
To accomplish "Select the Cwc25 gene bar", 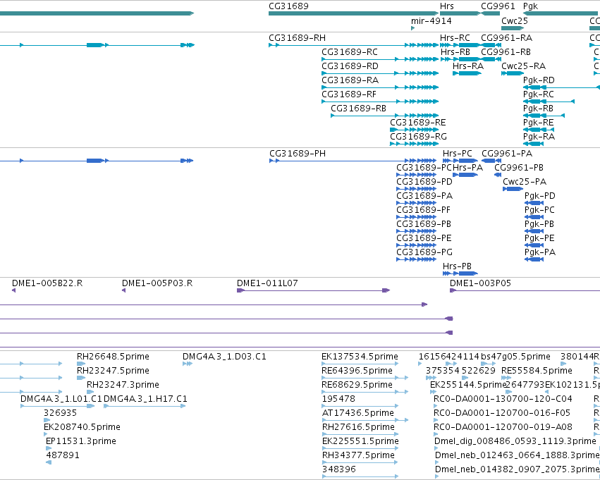I will (513, 28).
